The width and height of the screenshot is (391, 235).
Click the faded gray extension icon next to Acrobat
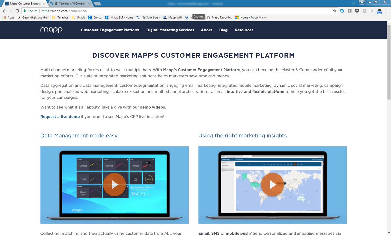(x=371, y=11)
